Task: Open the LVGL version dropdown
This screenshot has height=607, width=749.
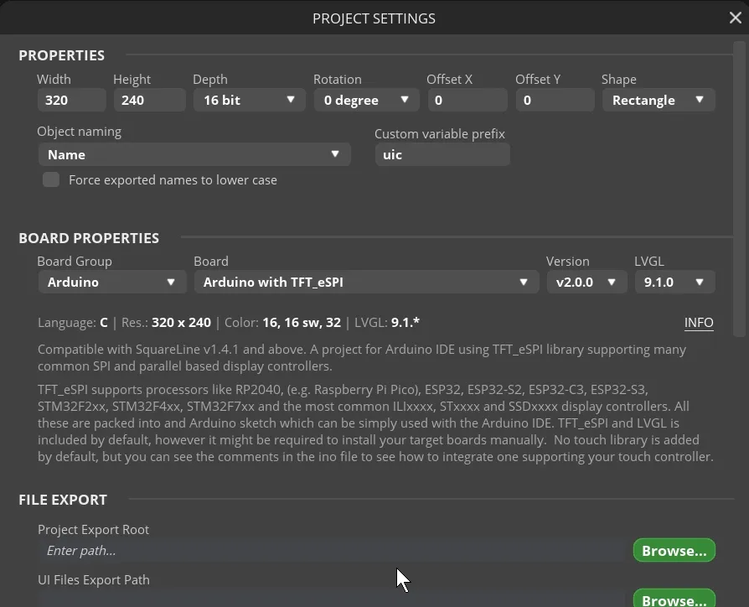Action: click(674, 283)
